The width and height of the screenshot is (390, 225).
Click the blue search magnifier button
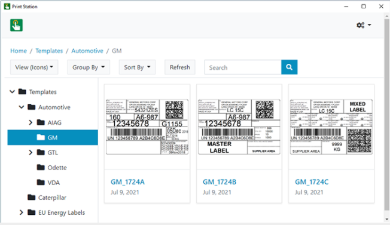tap(290, 67)
